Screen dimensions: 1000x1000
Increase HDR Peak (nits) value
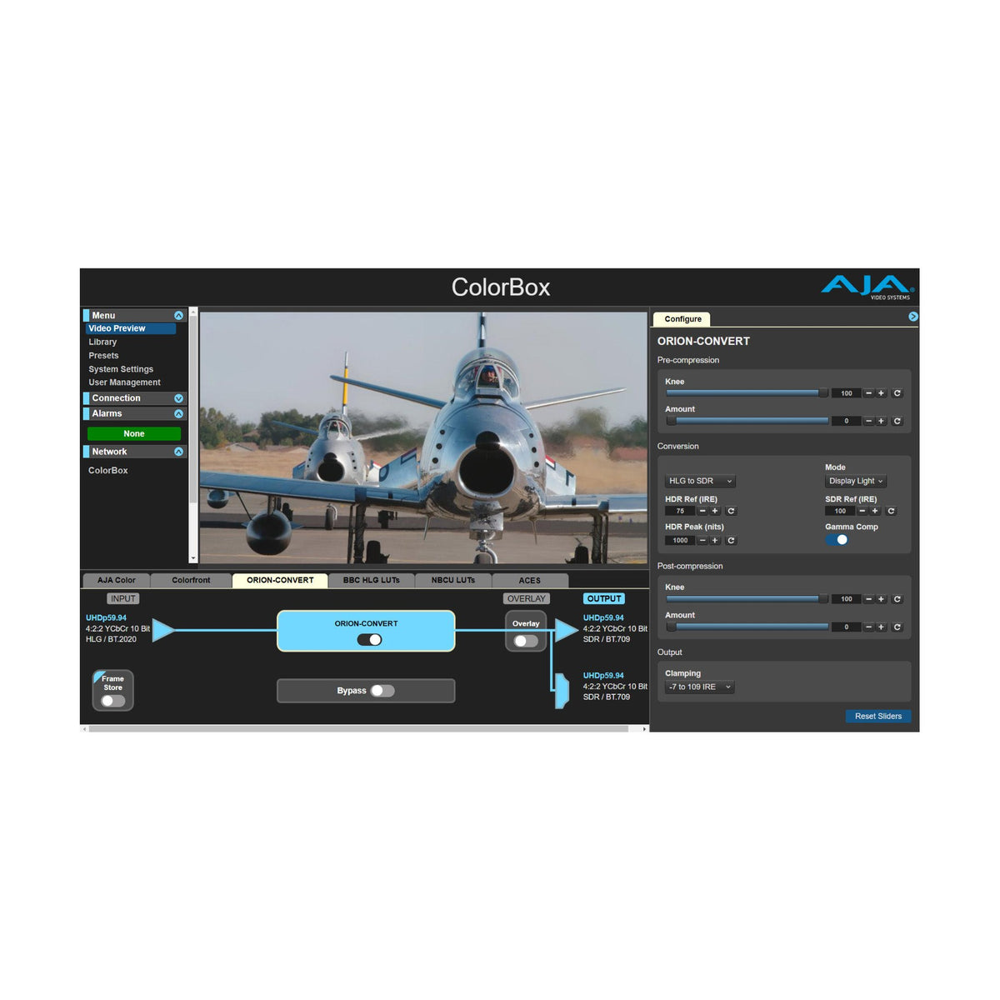(715, 541)
